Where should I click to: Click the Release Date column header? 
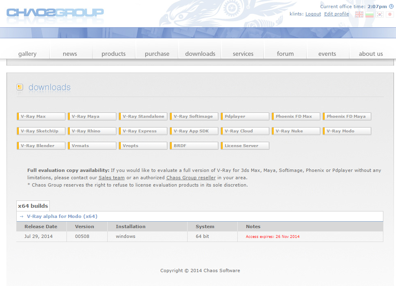[41, 227]
